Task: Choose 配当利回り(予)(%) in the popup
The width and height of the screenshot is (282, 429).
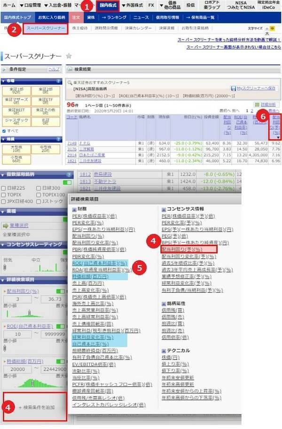Action: click(x=182, y=249)
